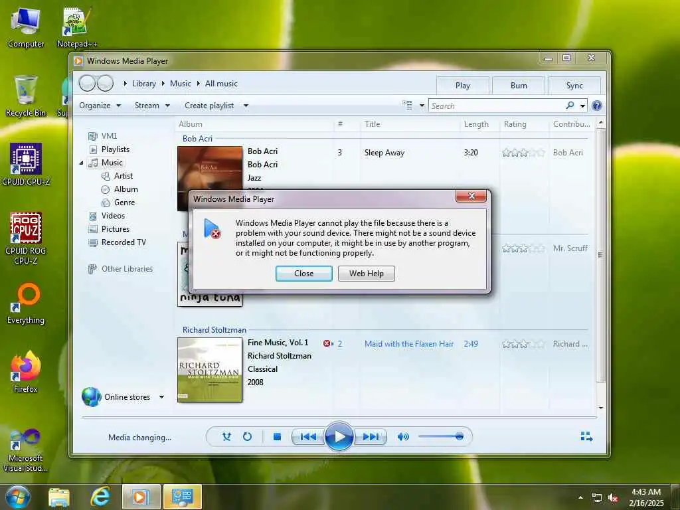The width and height of the screenshot is (680, 510).
Task: Expand the view options dropdown arrow
Action: tap(422, 106)
